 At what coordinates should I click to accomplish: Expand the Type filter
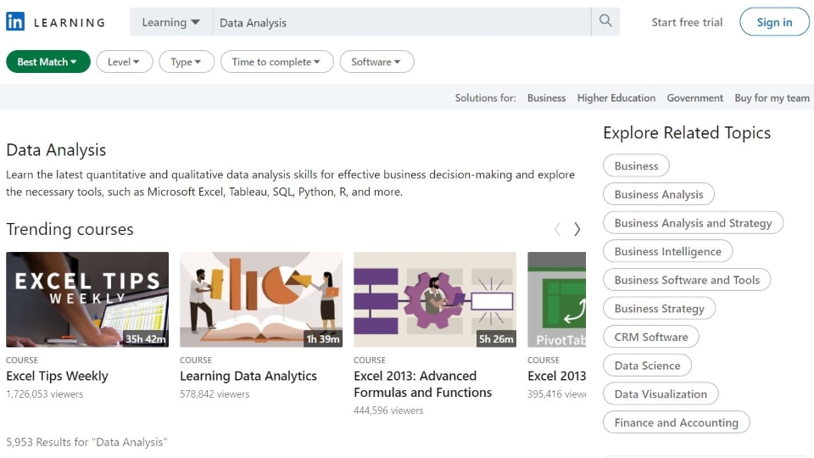click(187, 62)
